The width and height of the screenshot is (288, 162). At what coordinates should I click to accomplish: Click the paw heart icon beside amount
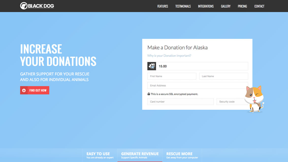(152, 66)
